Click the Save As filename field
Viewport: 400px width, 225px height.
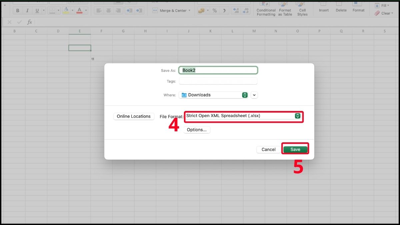[x=218, y=70]
